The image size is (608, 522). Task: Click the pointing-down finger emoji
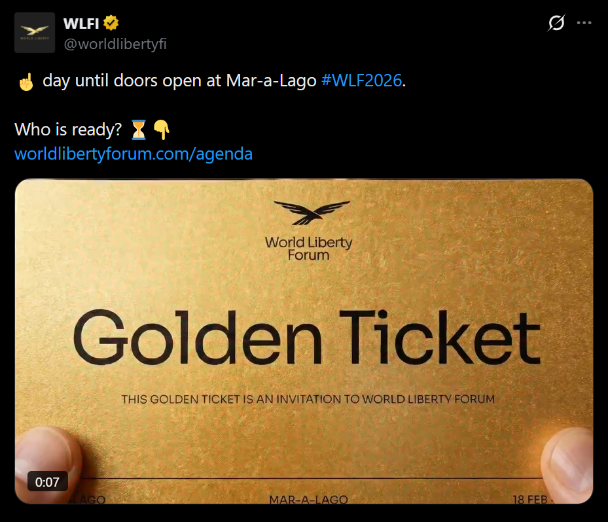click(x=162, y=130)
